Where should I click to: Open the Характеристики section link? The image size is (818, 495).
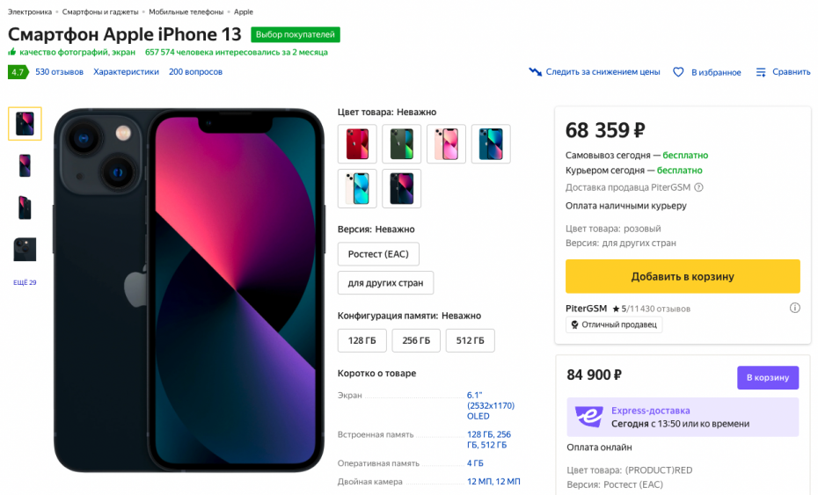coord(126,72)
